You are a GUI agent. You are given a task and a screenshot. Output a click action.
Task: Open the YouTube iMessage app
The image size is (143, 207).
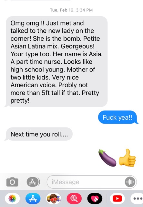pyautogui.click(x=117, y=198)
